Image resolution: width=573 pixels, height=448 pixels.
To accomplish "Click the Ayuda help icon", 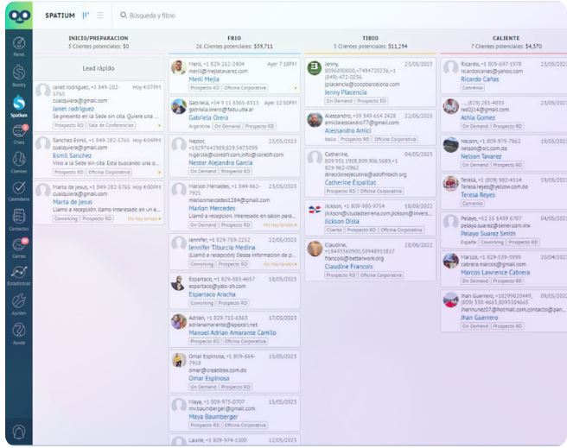I will (18, 331).
